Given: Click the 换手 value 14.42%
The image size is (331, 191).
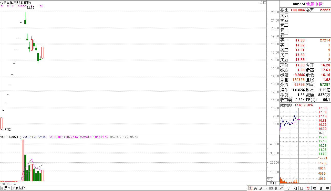Looking at the screenshot, I should 298,90.
